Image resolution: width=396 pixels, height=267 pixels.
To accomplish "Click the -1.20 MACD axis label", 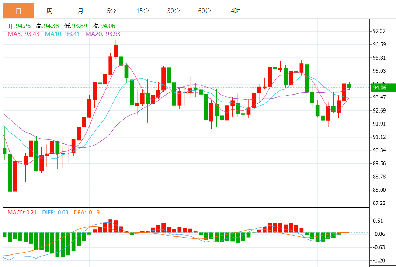I will coord(379,260).
